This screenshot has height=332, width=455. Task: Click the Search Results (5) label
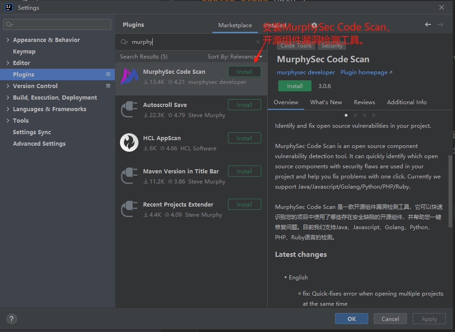(x=144, y=57)
